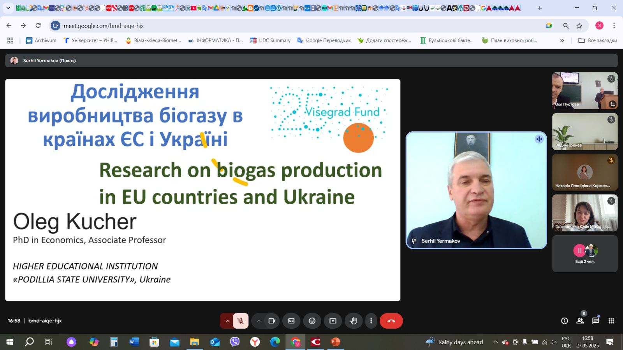
Task: Open the emoji reactions button
Action: (312, 321)
